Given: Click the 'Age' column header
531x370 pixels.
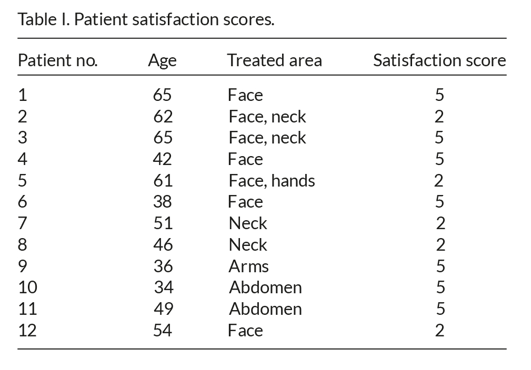Looking at the screenshot, I should click(162, 60).
